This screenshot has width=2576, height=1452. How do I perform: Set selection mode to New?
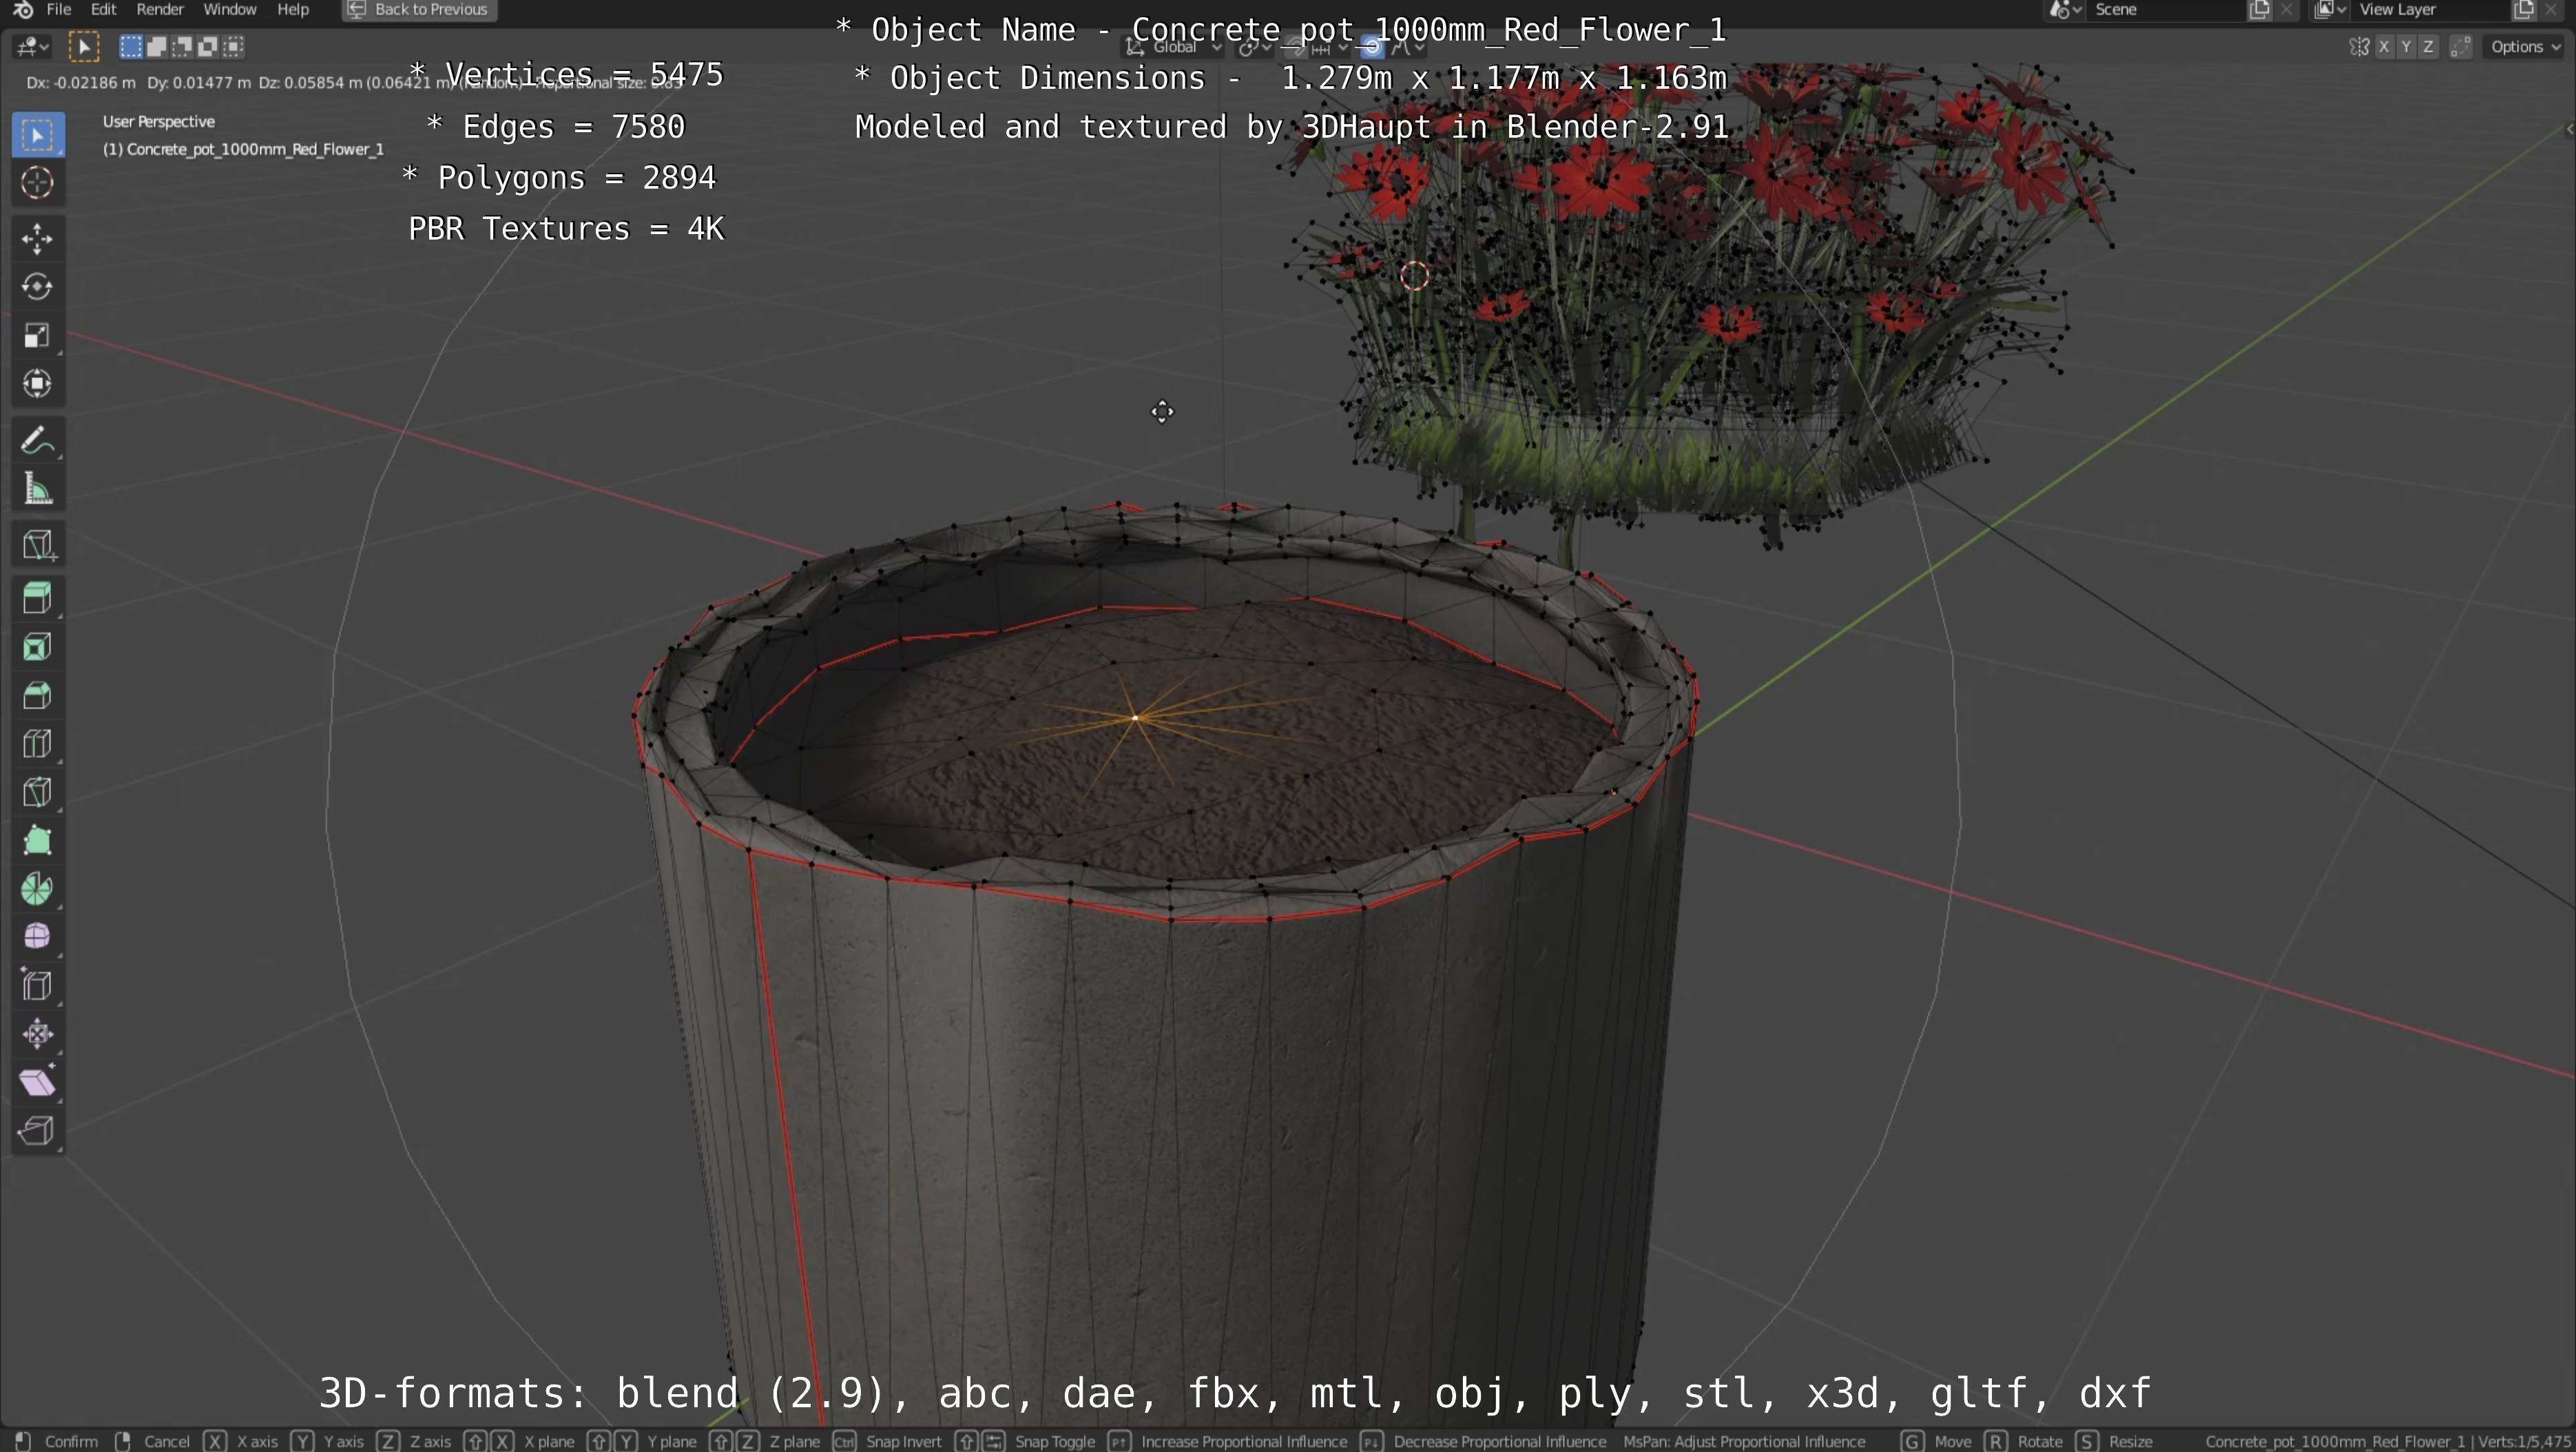[x=131, y=46]
